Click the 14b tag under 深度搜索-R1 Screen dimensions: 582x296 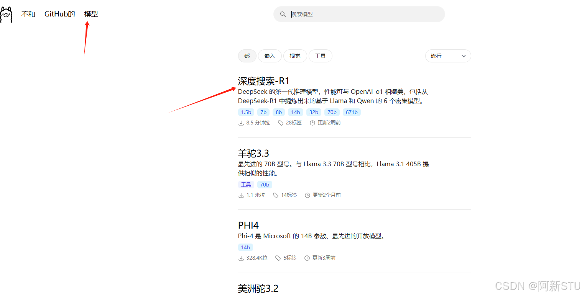pyautogui.click(x=296, y=112)
